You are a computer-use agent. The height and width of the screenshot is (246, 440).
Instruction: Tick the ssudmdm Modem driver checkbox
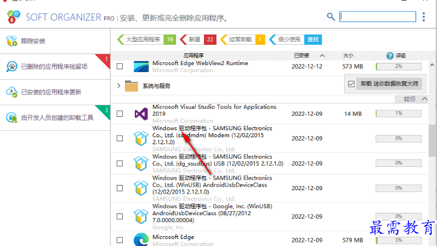click(x=120, y=138)
